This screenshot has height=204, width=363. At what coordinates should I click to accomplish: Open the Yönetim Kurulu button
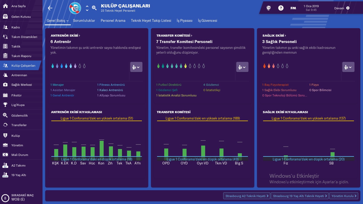tap(344, 196)
